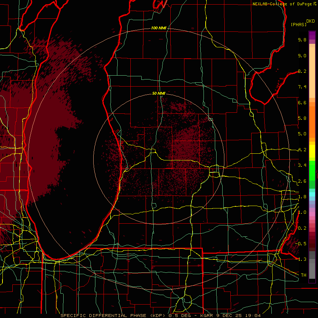
Task: Click the 1.0 legend value
Action: [x=302, y=212]
